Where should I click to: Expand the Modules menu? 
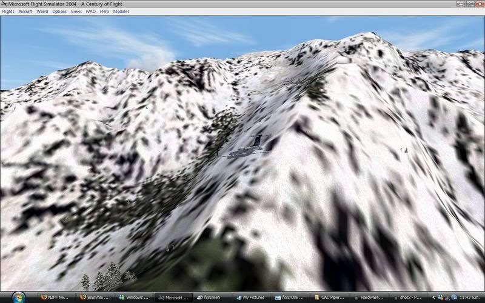coord(121,12)
